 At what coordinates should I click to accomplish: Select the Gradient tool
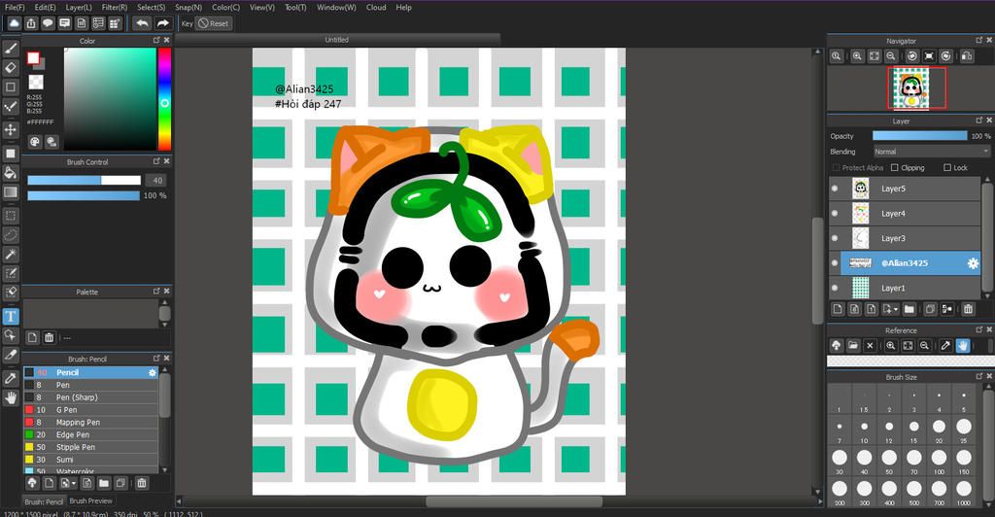[11, 192]
